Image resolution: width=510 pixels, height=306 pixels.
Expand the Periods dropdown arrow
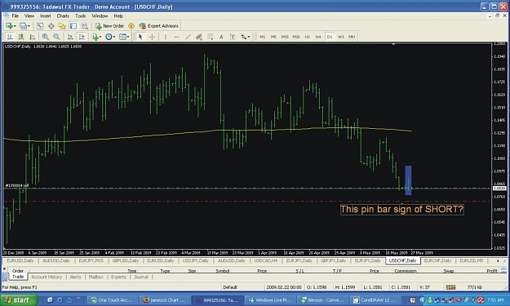pyautogui.click(x=114, y=37)
